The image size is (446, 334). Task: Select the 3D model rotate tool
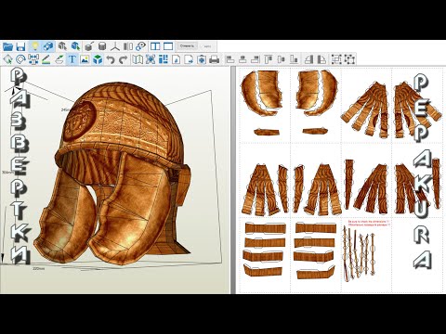62,46
